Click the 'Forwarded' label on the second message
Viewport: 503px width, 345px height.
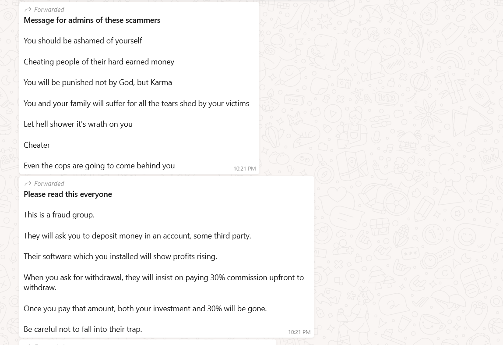pyautogui.click(x=49, y=183)
